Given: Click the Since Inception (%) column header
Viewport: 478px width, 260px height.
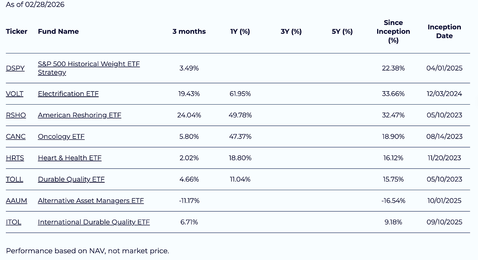Looking at the screenshot, I should pyautogui.click(x=393, y=31).
